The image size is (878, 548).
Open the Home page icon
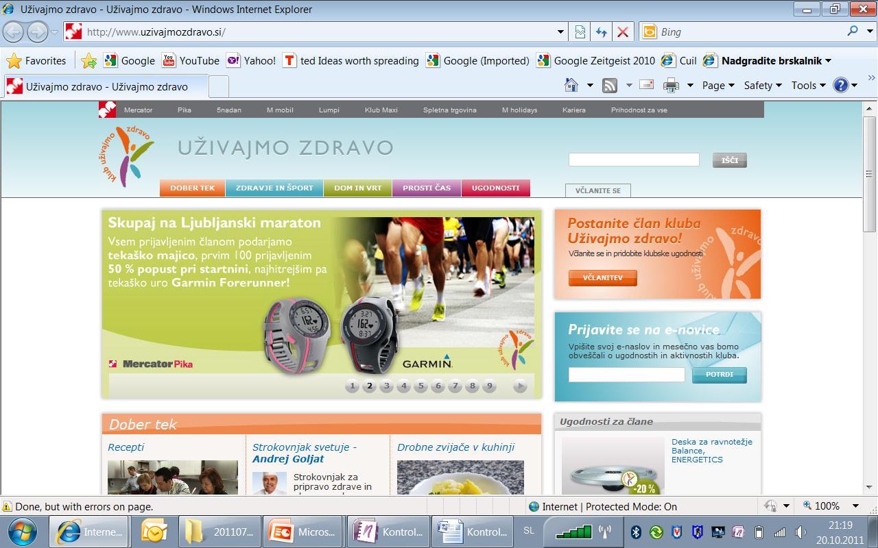[x=571, y=85]
